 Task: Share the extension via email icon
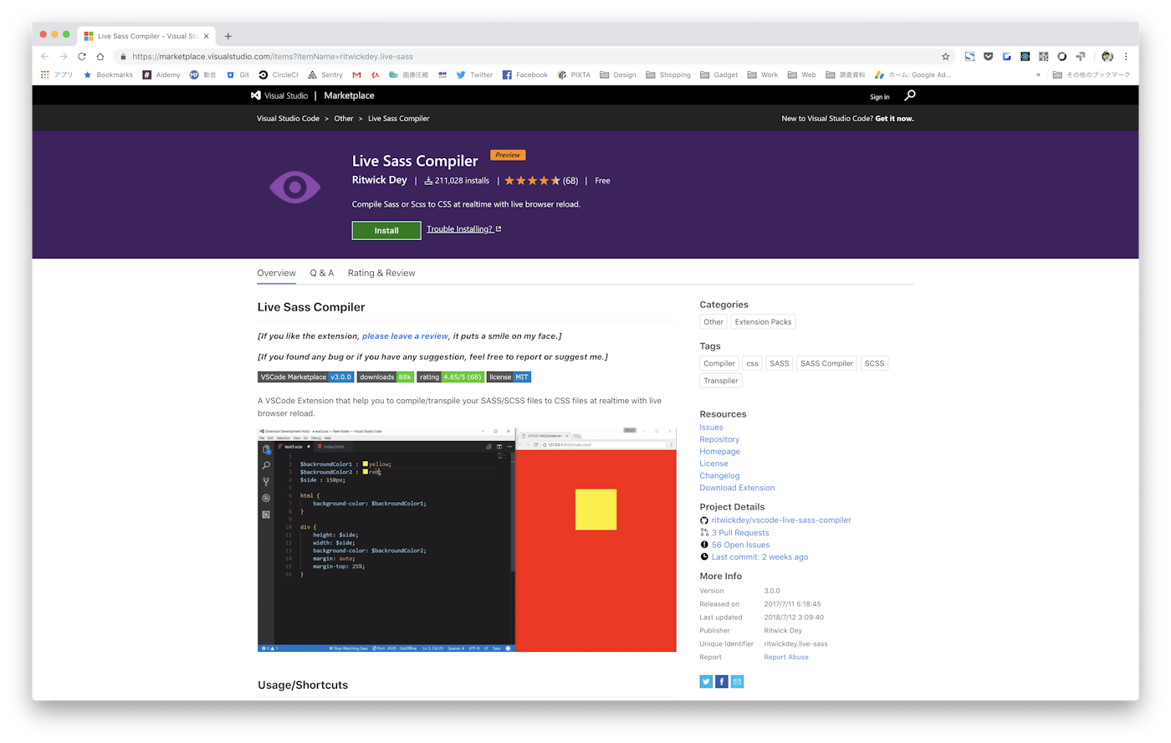click(737, 682)
